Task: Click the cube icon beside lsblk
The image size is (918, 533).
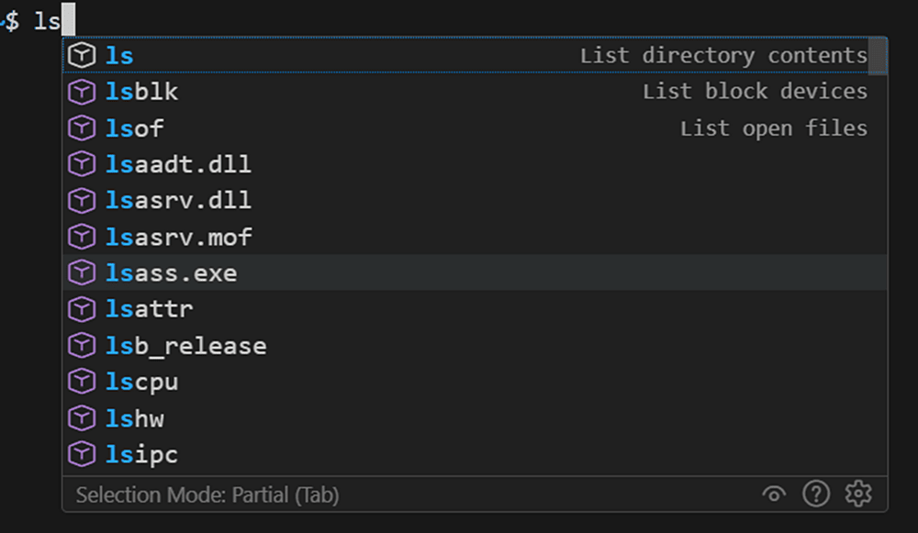Action: coord(81,91)
